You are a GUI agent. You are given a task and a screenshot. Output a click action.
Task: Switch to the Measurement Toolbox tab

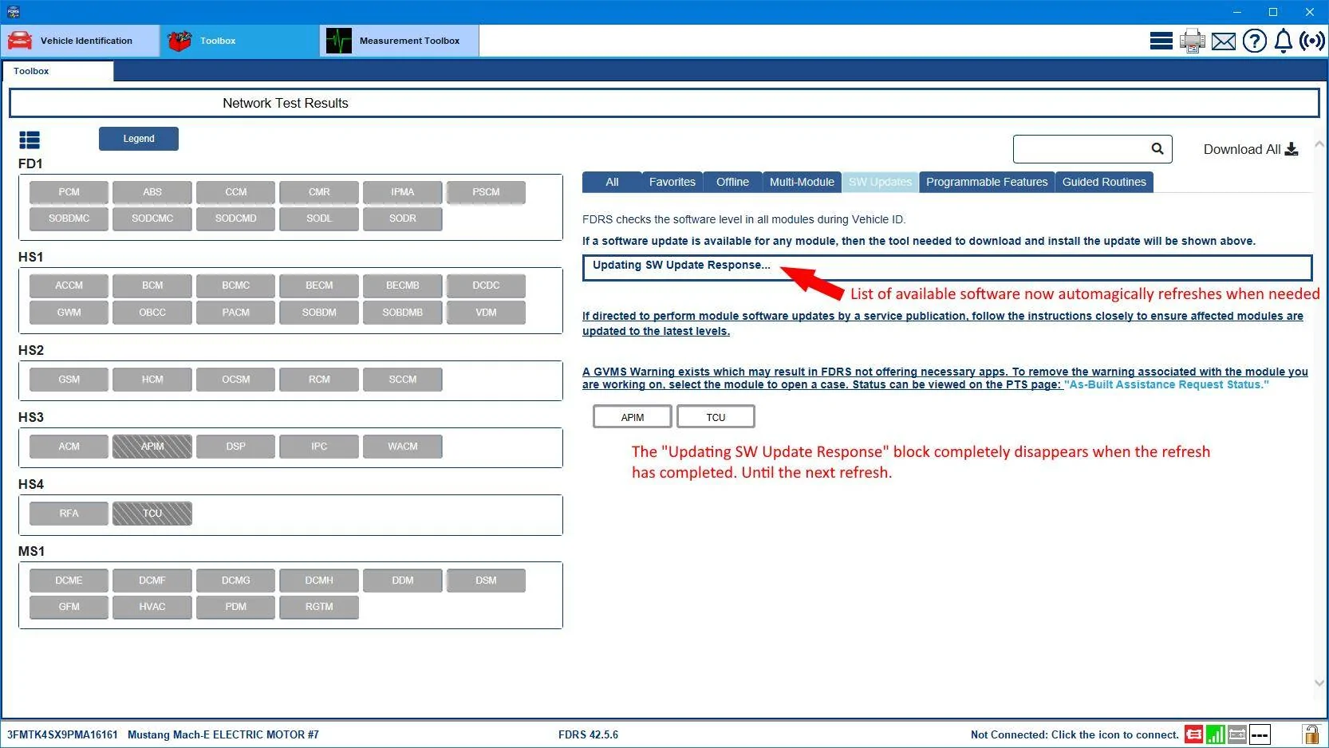(x=400, y=41)
